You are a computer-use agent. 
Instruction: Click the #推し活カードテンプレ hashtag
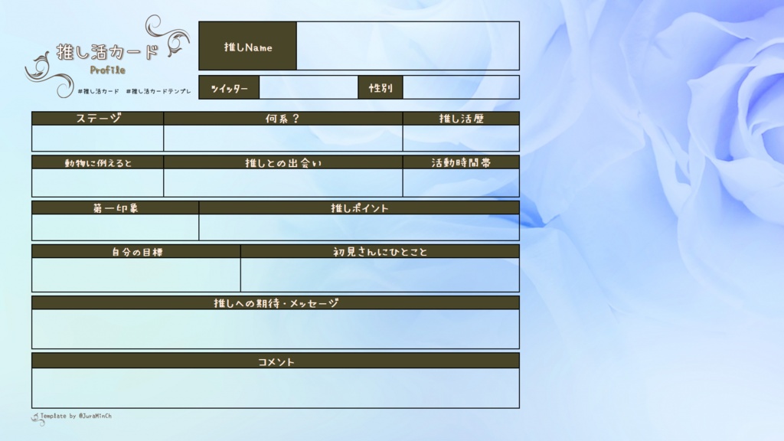[x=158, y=92]
